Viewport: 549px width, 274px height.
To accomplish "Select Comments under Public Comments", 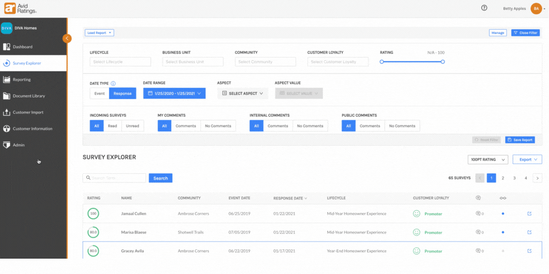I will click(x=369, y=126).
